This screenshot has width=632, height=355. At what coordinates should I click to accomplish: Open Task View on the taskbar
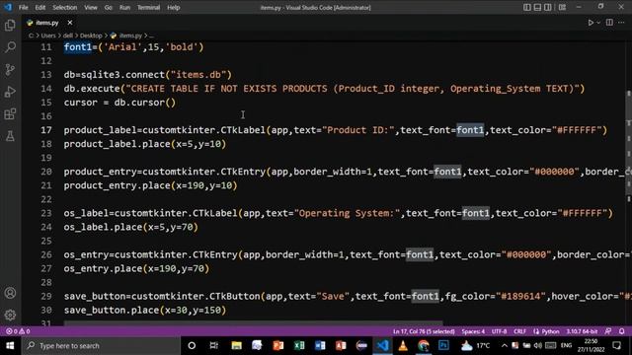213,346
